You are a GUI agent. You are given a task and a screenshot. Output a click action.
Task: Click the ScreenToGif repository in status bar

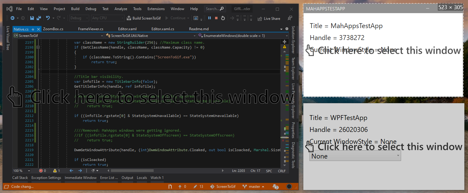click(223, 187)
